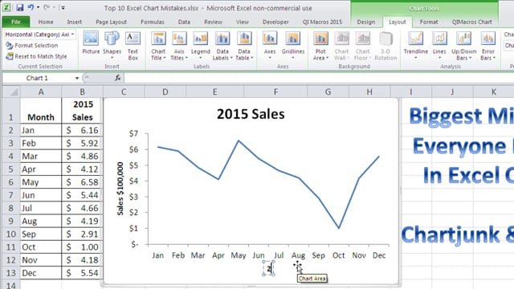
Task: Add a Trendline to the chart
Action: pyautogui.click(x=416, y=46)
